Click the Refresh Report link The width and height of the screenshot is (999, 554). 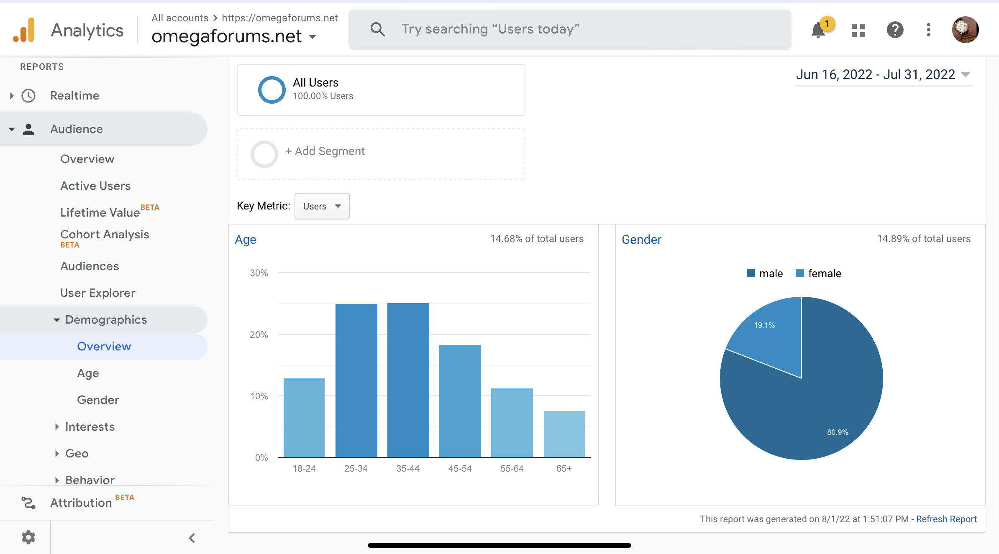pyautogui.click(x=946, y=519)
